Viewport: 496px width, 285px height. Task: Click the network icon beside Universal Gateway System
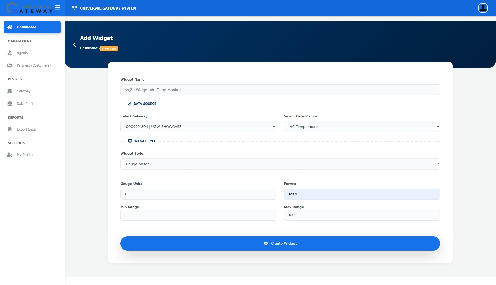[x=75, y=8]
